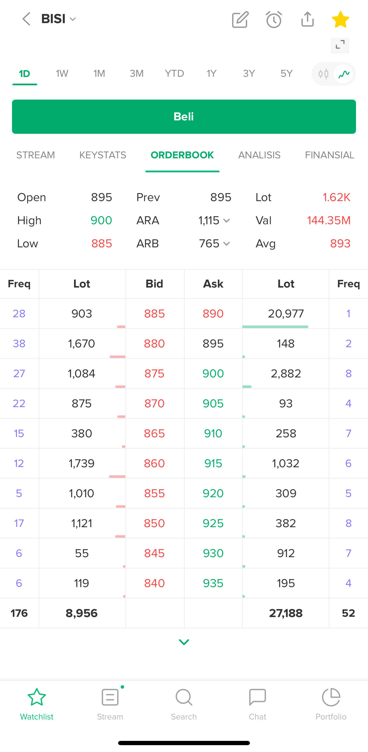Open the ANALISIS tab
The image size is (368, 752).
coord(259,155)
